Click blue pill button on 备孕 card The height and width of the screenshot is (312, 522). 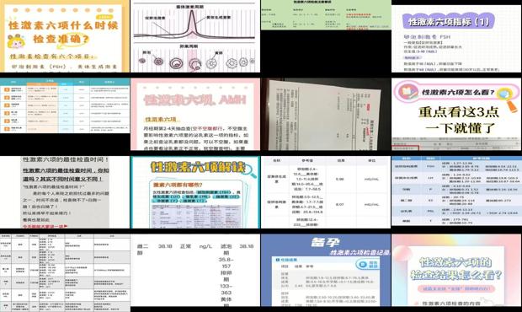click(x=368, y=265)
